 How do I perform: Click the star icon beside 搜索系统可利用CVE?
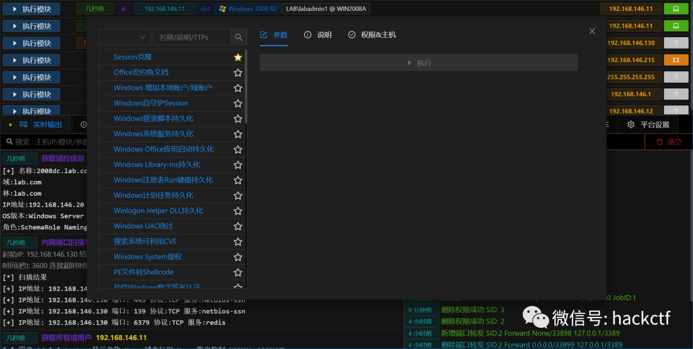[x=237, y=242]
